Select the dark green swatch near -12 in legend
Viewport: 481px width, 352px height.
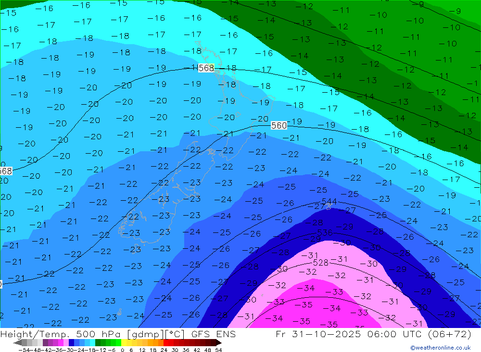click(98, 342)
